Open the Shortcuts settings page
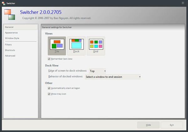The image size is (188, 132). [x=21, y=50]
